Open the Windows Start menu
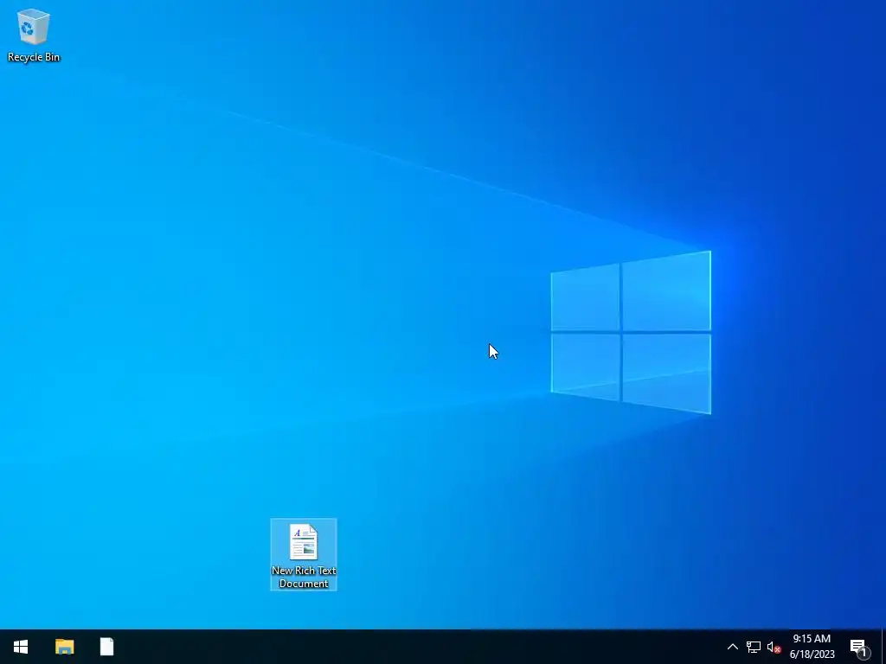Image resolution: width=886 pixels, height=664 pixels. tap(21, 647)
